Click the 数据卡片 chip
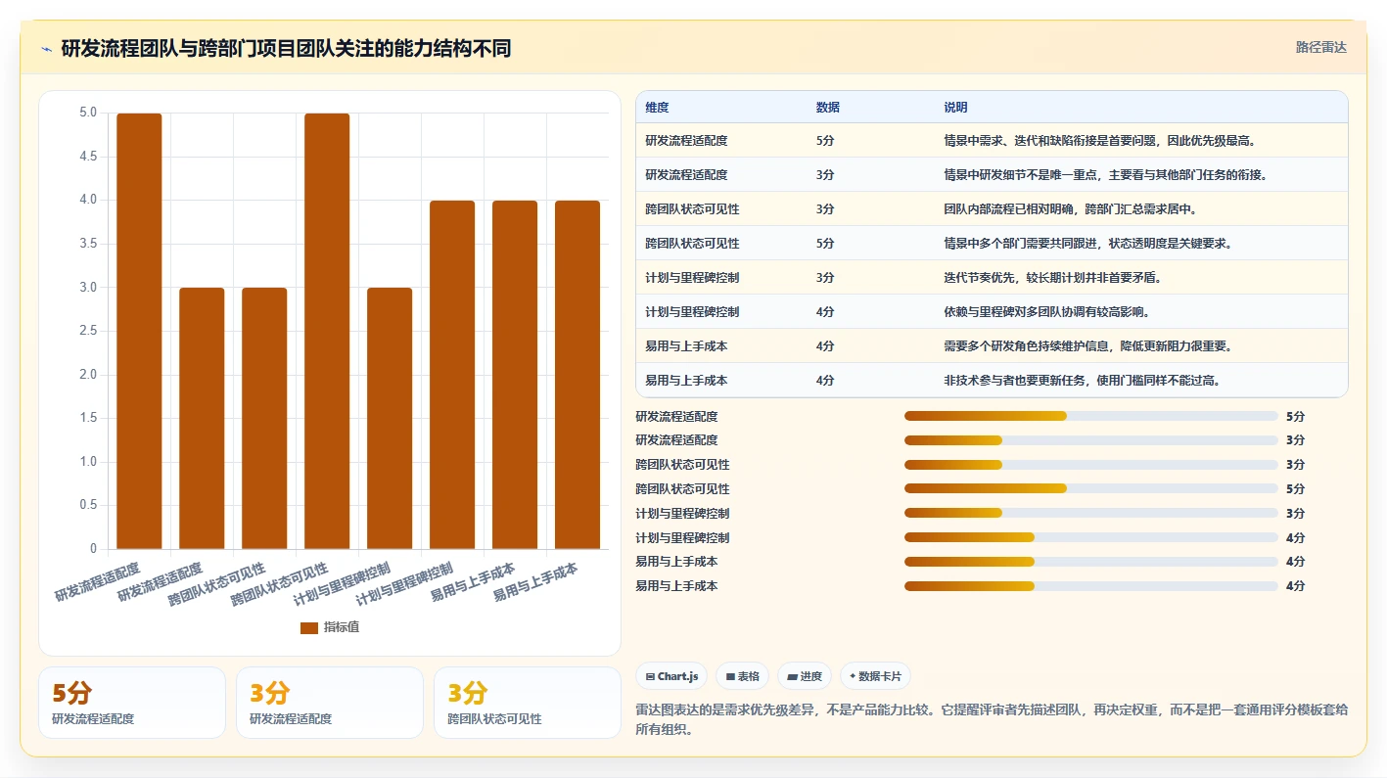 pos(876,676)
